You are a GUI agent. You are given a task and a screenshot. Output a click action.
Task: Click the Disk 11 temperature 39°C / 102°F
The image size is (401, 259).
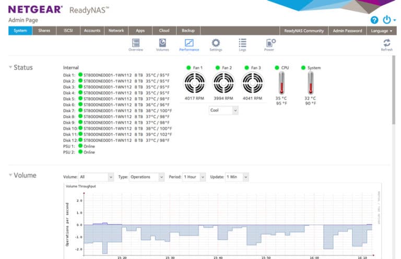coord(159,134)
